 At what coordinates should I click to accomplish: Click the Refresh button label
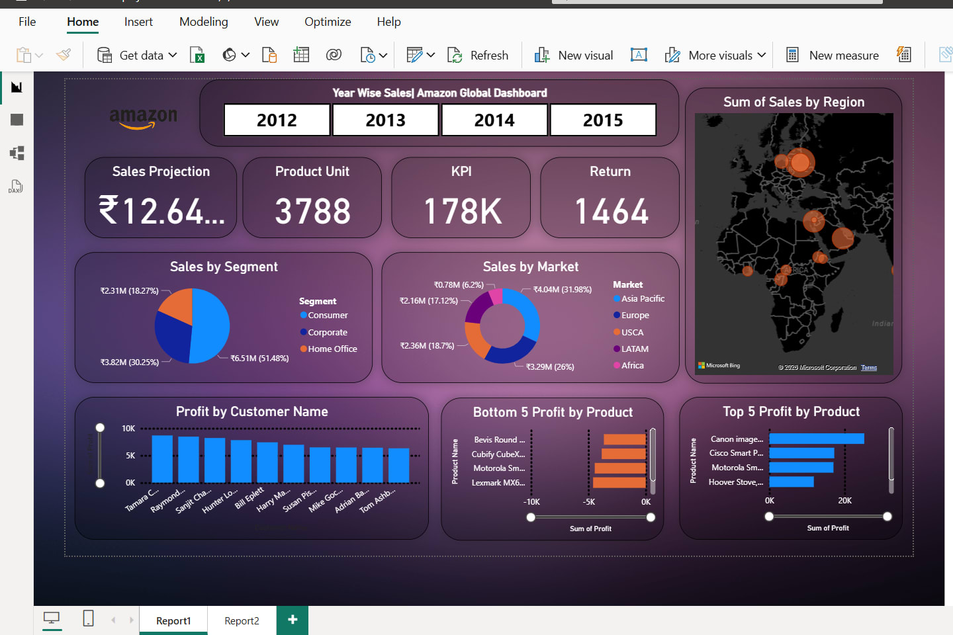[489, 56]
